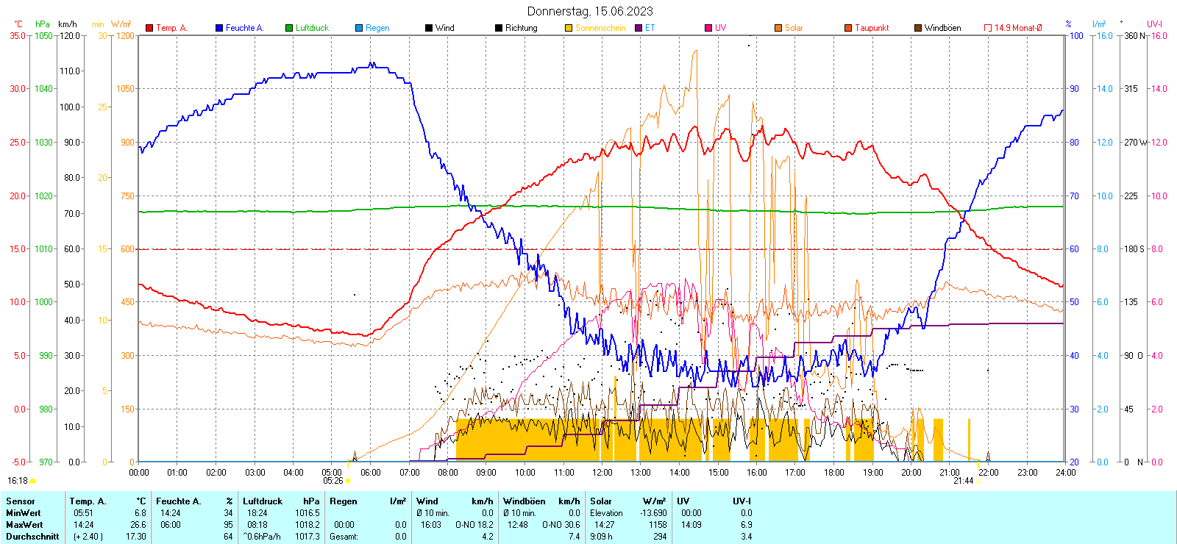Screen dimensions: 1177x544
Task: Select the brown Windböen legend square
Action: tap(918, 28)
